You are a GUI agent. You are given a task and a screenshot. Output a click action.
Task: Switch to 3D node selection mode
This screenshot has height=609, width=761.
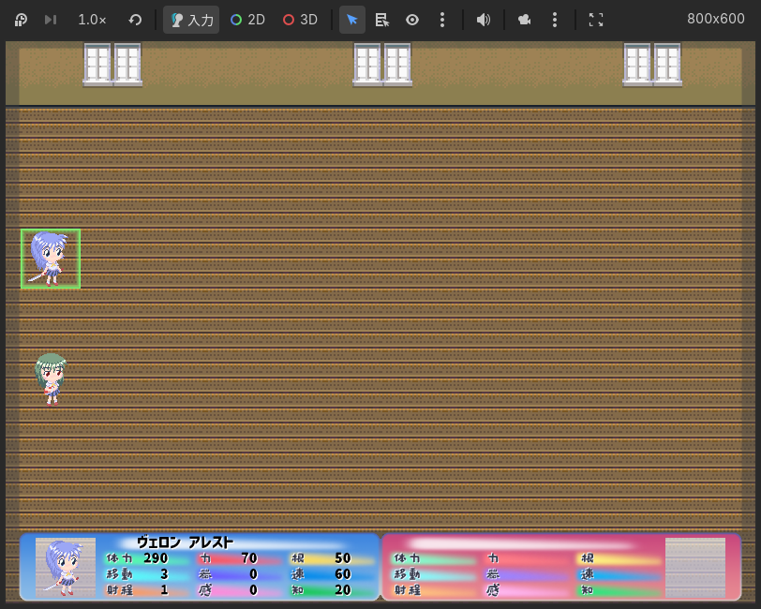click(x=300, y=20)
